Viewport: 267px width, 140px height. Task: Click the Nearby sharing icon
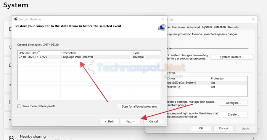pyautogui.click(x=11, y=138)
